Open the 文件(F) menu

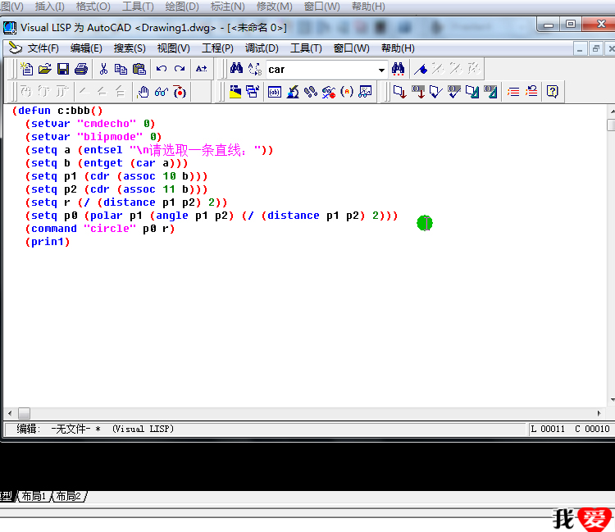(43, 48)
